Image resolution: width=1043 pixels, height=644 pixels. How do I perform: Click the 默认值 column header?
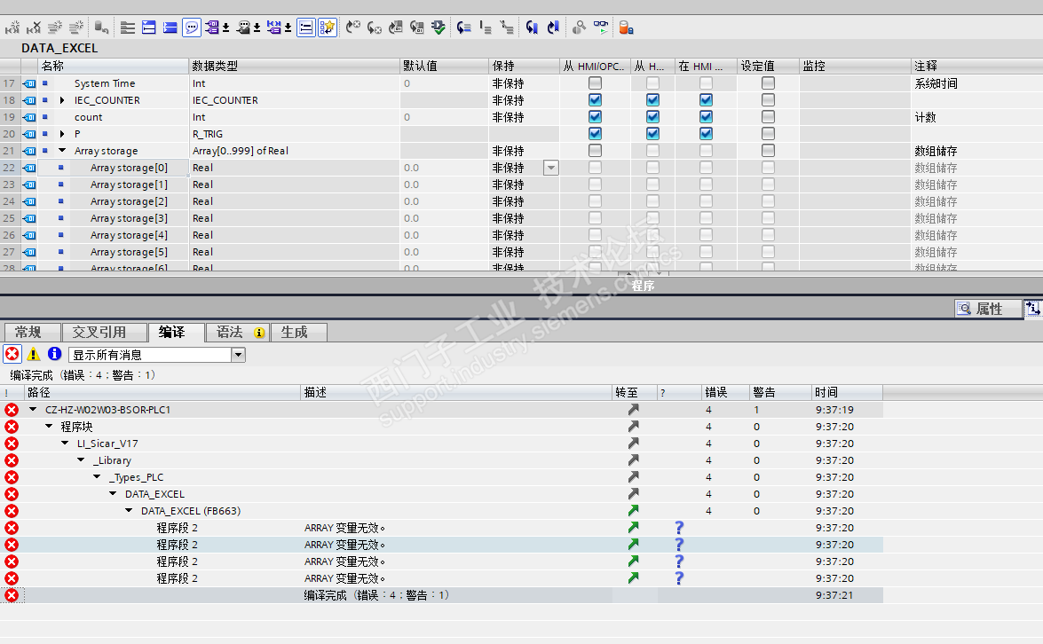(x=444, y=66)
